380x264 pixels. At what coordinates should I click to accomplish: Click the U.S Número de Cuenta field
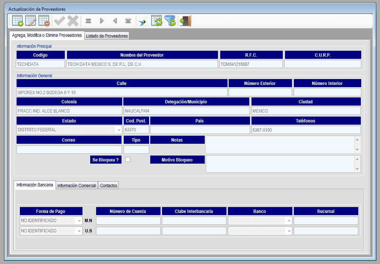coord(128,231)
